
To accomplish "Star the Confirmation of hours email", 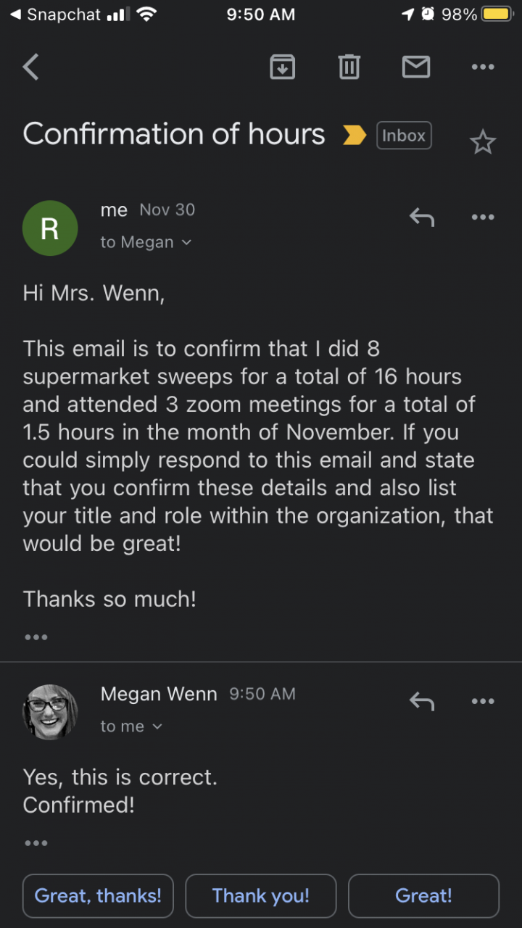I will click(482, 142).
